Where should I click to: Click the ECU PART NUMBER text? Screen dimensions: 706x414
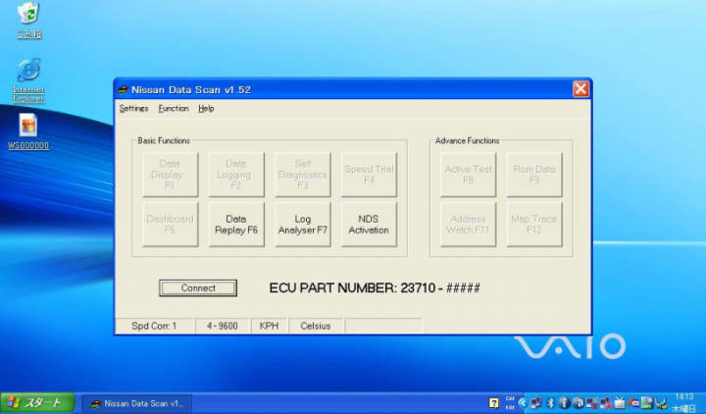point(375,287)
